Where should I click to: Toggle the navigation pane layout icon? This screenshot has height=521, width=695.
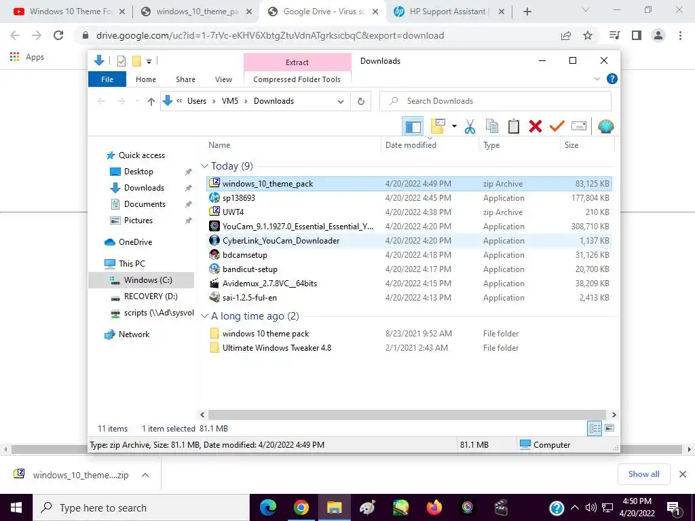[x=413, y=127]
